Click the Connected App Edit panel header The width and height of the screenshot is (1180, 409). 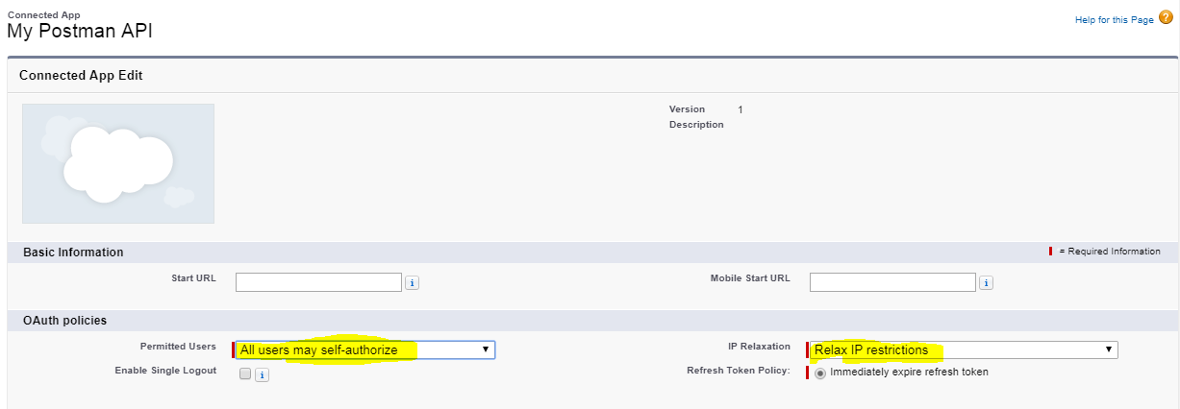click(81, 75)
